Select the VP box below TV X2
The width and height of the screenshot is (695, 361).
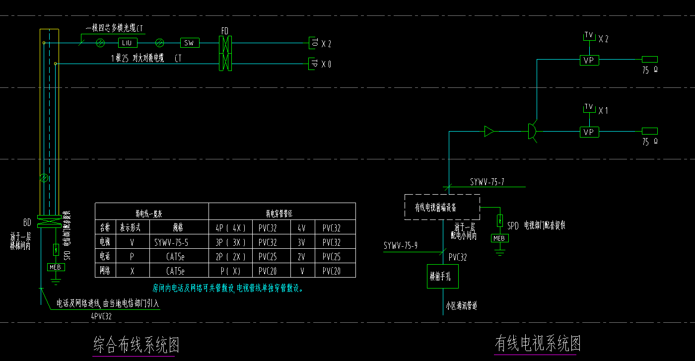pyautogui.click(x=589, y=61)
